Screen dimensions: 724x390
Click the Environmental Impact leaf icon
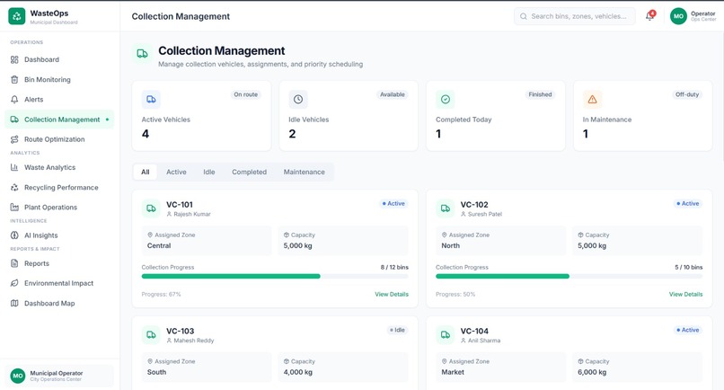click(14, 283)
